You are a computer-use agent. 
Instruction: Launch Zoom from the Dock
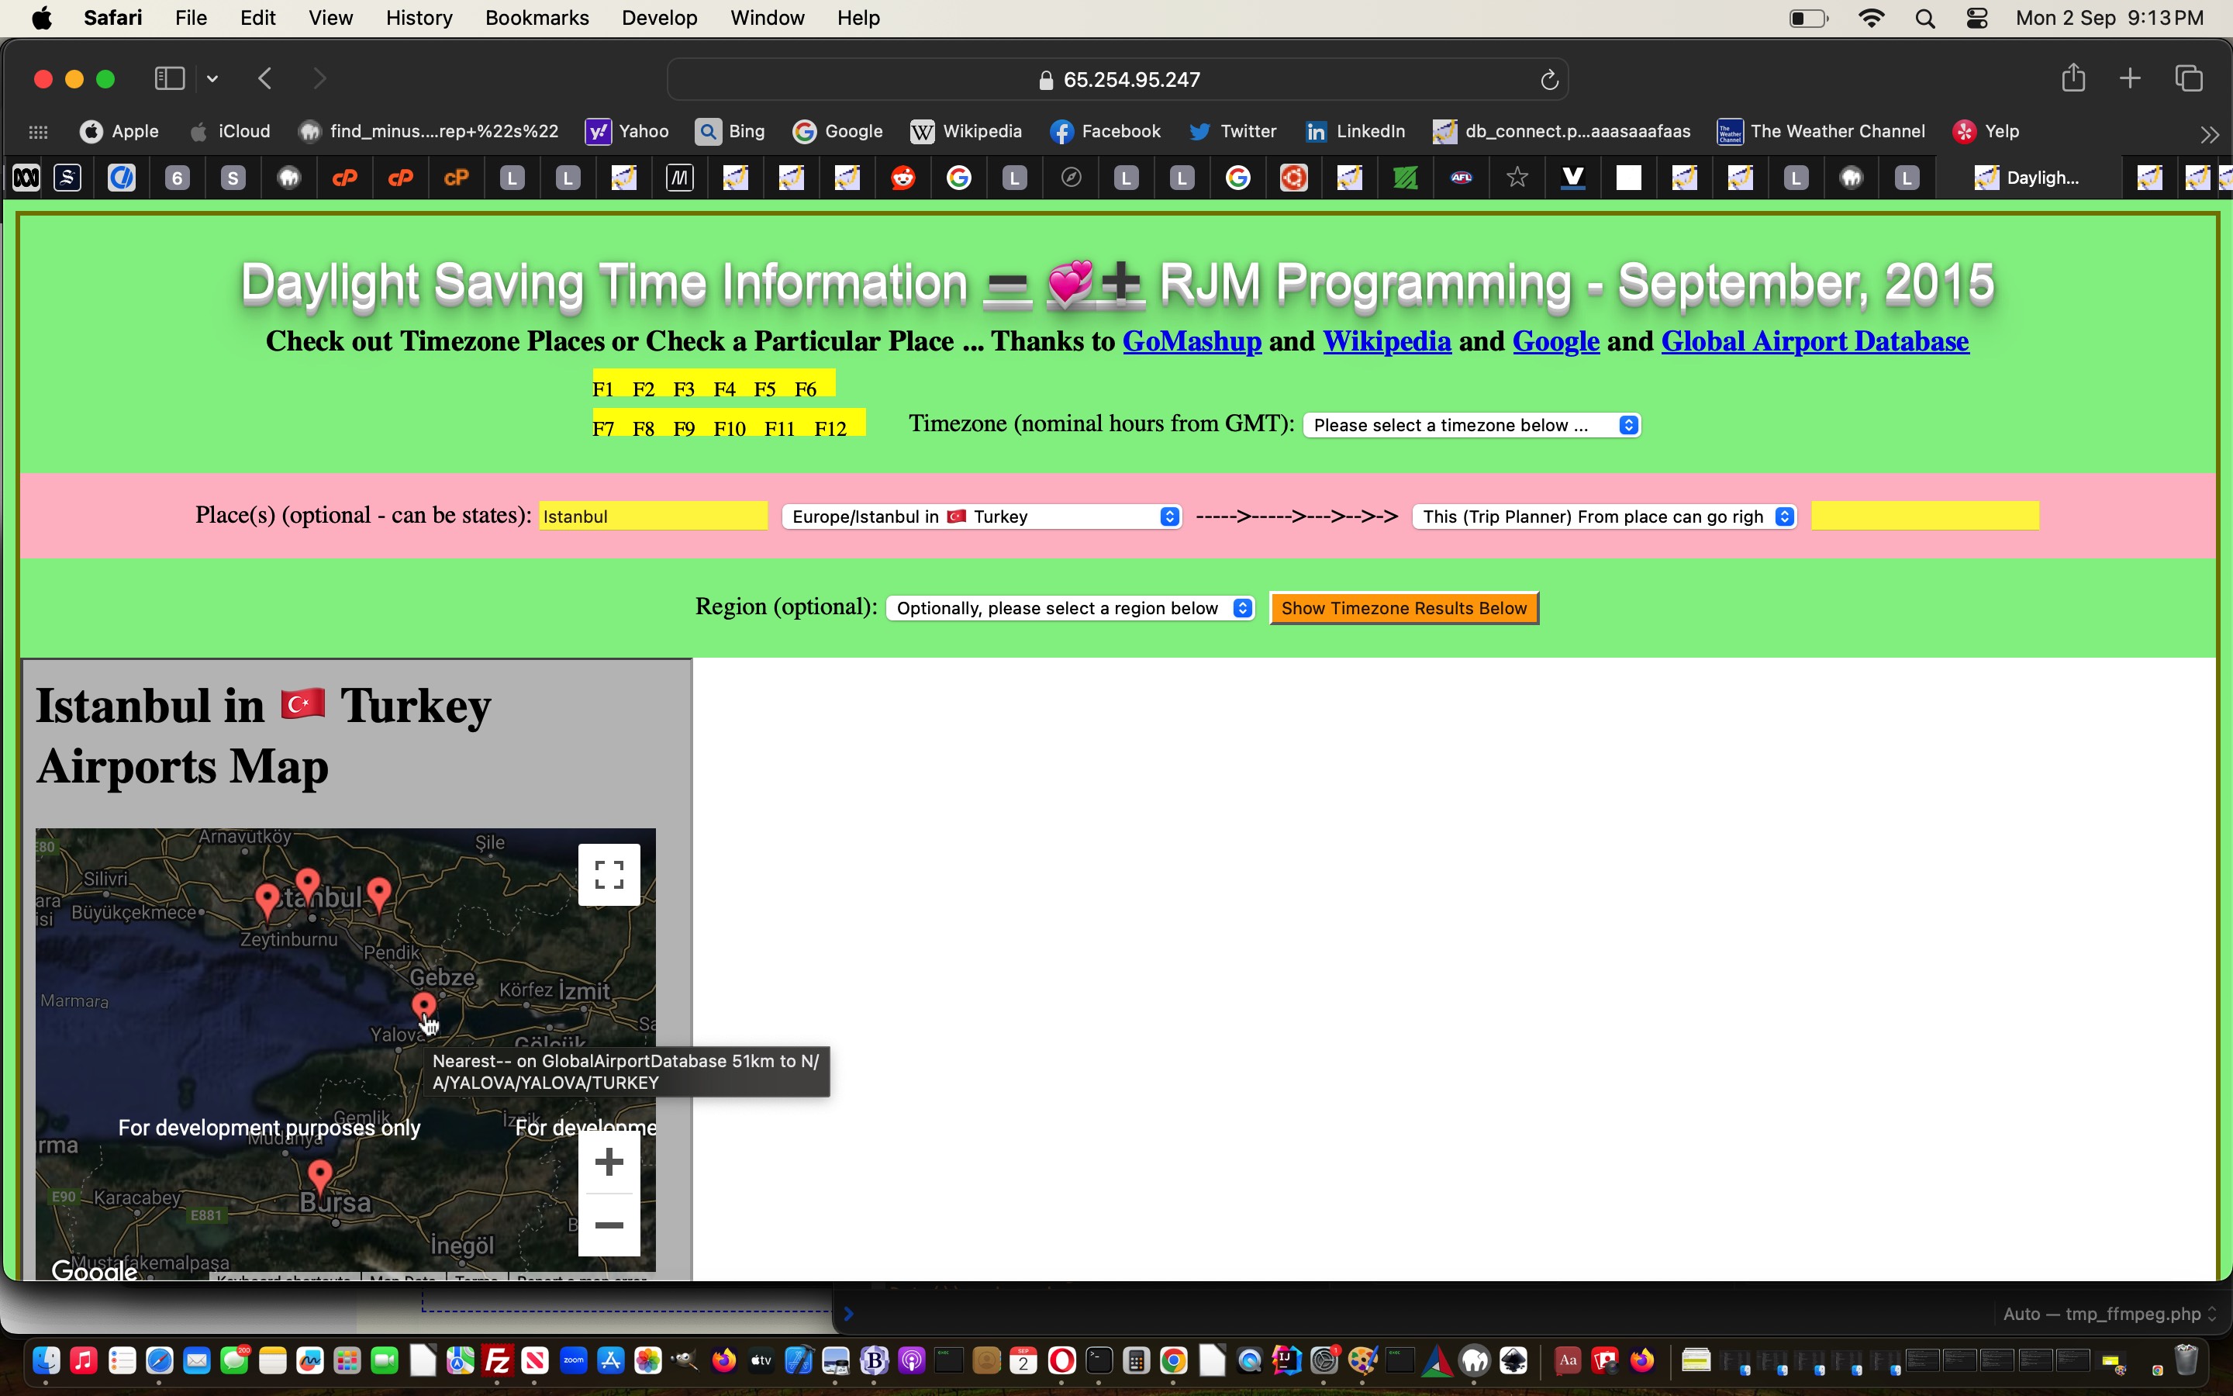pyautogui.click(x=573, y=1360)
